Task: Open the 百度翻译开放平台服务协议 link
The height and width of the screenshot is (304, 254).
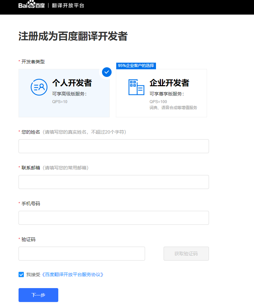Action: [73, 275]
